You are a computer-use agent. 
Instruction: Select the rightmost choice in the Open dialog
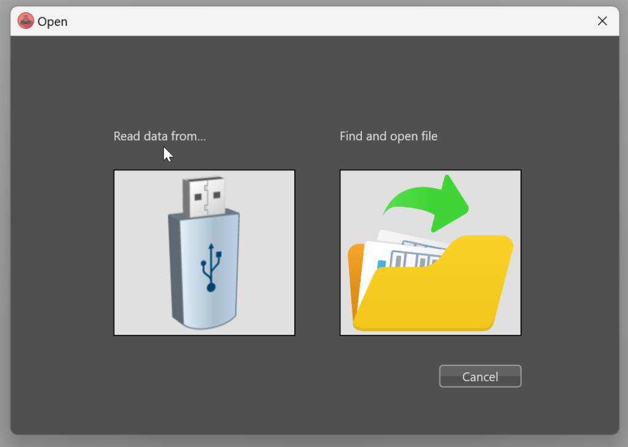coord(430,253)
